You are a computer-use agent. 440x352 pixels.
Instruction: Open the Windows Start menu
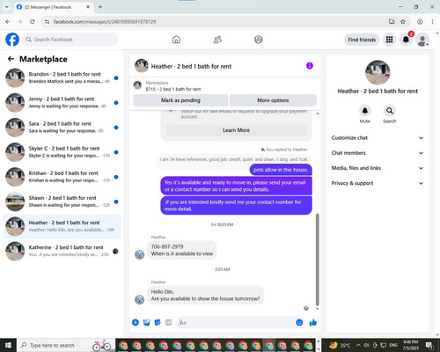pos(8,345)
